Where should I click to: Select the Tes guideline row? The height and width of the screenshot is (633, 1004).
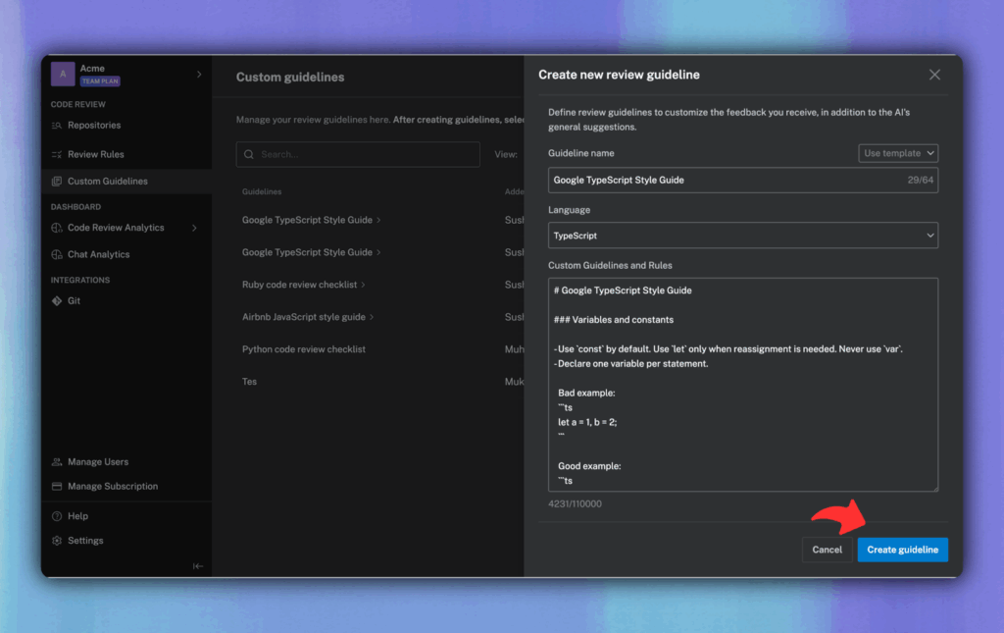coord(249,382)
